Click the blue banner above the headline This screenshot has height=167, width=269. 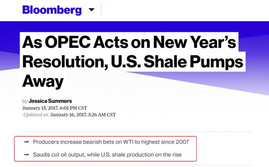pos(134,27)
